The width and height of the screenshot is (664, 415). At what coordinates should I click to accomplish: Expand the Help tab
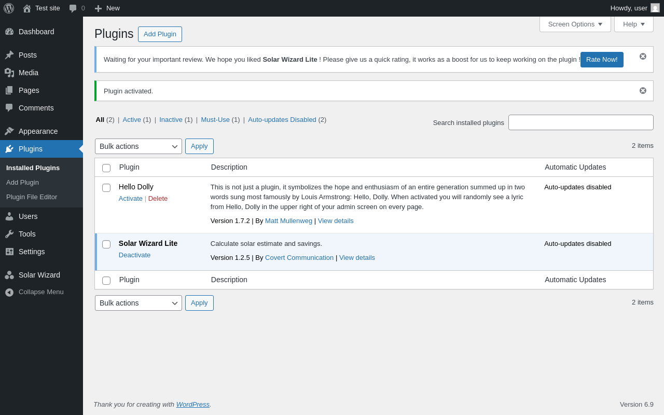click(x=633, y=24)
